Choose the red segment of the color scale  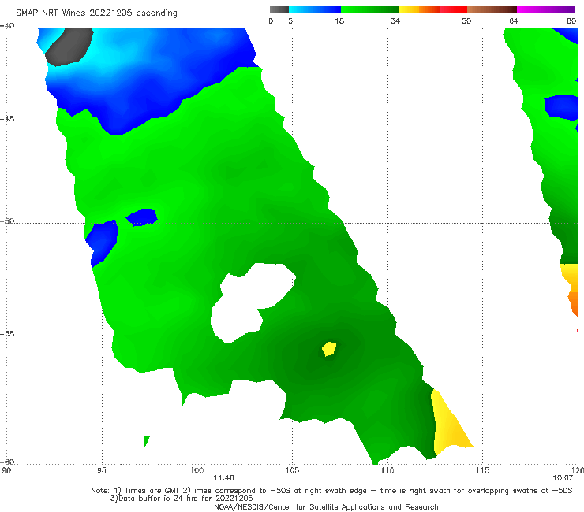454,9
